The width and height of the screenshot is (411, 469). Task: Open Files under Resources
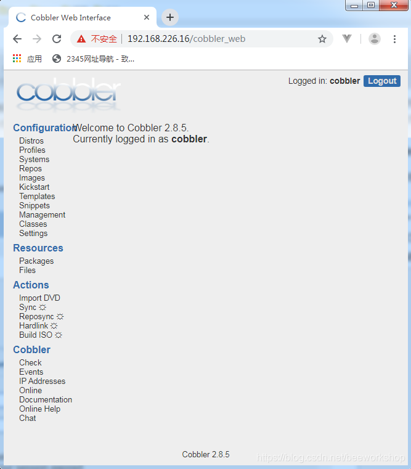[x=28, y=271]
